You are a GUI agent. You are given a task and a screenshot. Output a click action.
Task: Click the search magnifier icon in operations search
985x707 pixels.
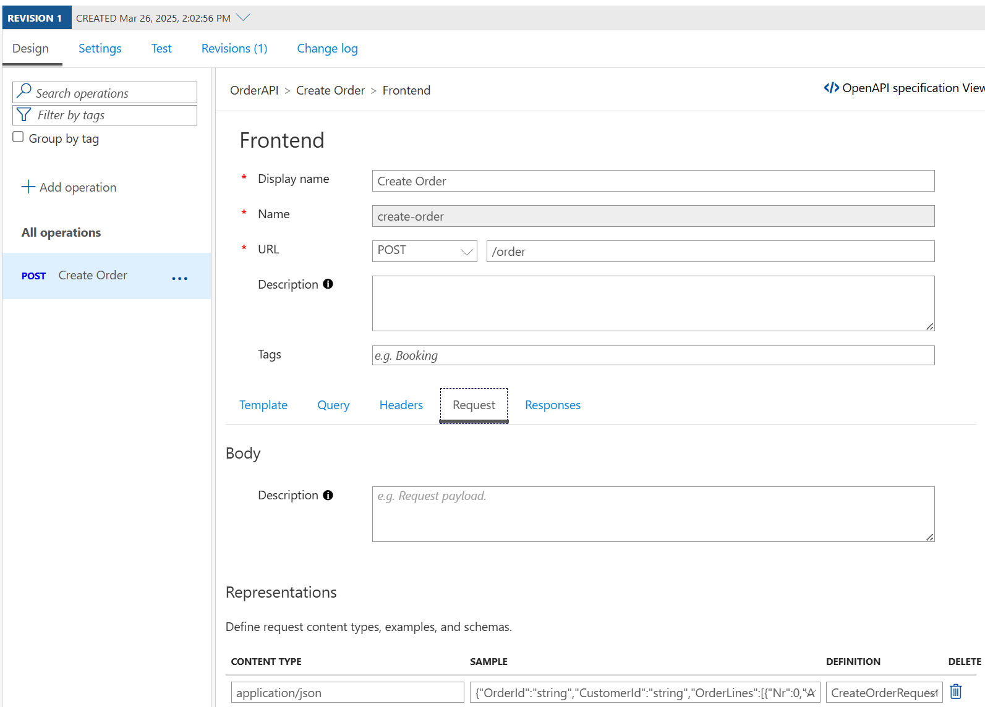pos(24,91)
